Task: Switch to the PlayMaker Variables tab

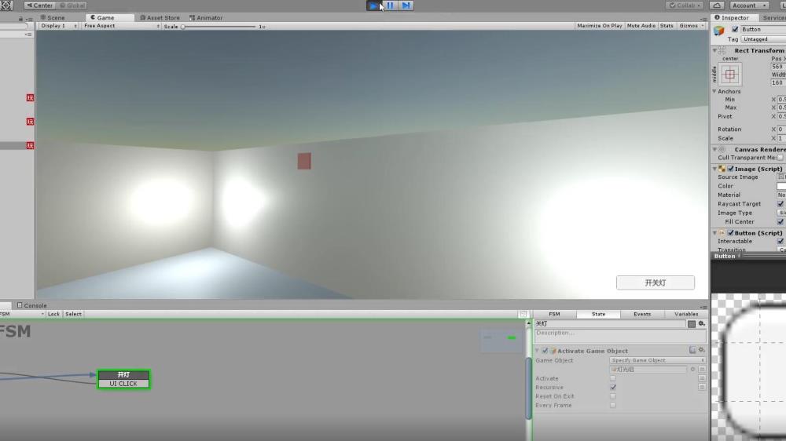Action: point(686,314)
